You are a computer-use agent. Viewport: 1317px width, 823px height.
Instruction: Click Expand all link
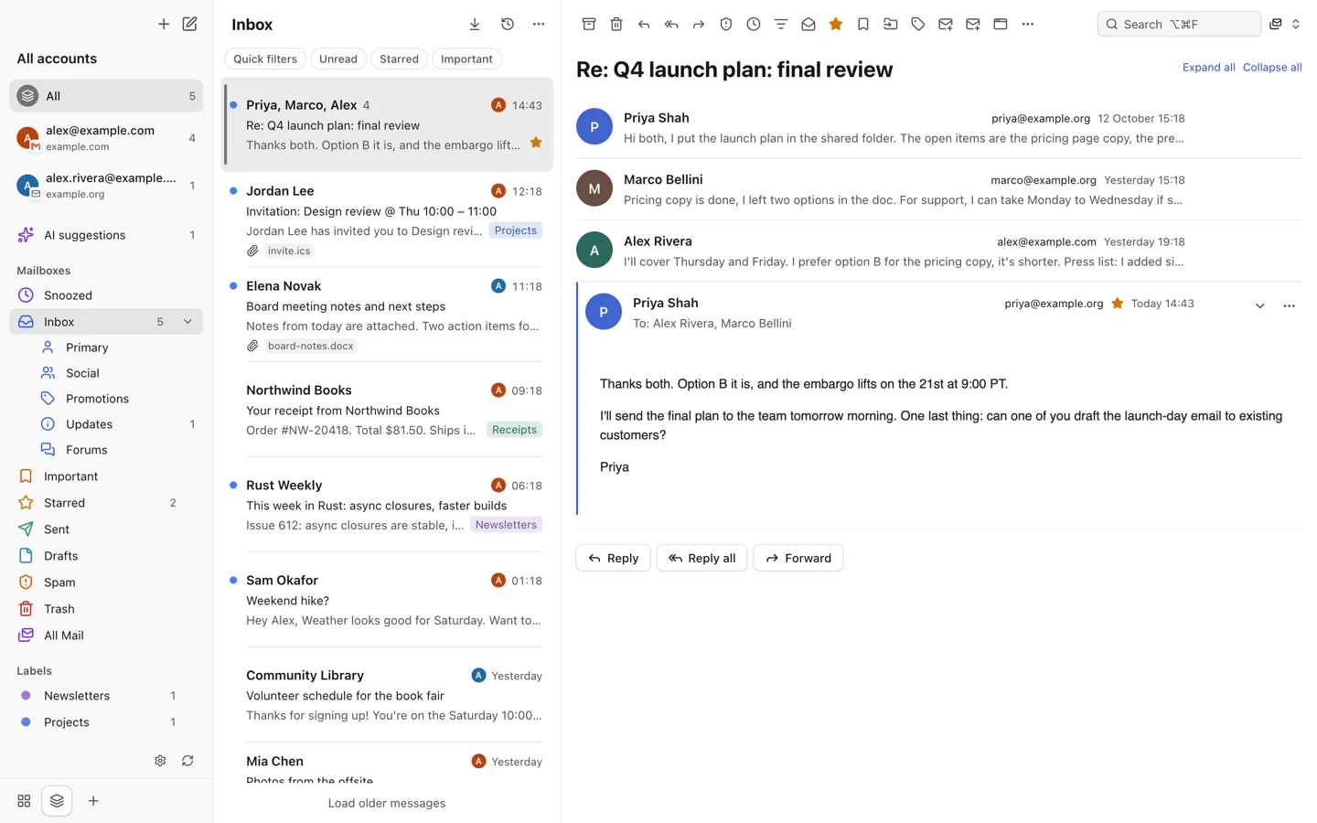pyautogui.click(x=1208, y=68)
